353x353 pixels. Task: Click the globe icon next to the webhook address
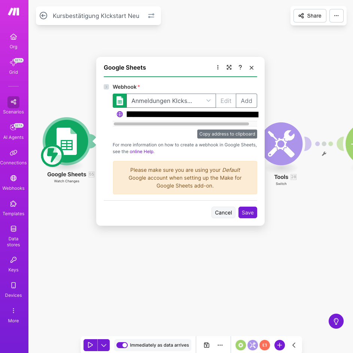pyautogui.click(x=120, y=114)
